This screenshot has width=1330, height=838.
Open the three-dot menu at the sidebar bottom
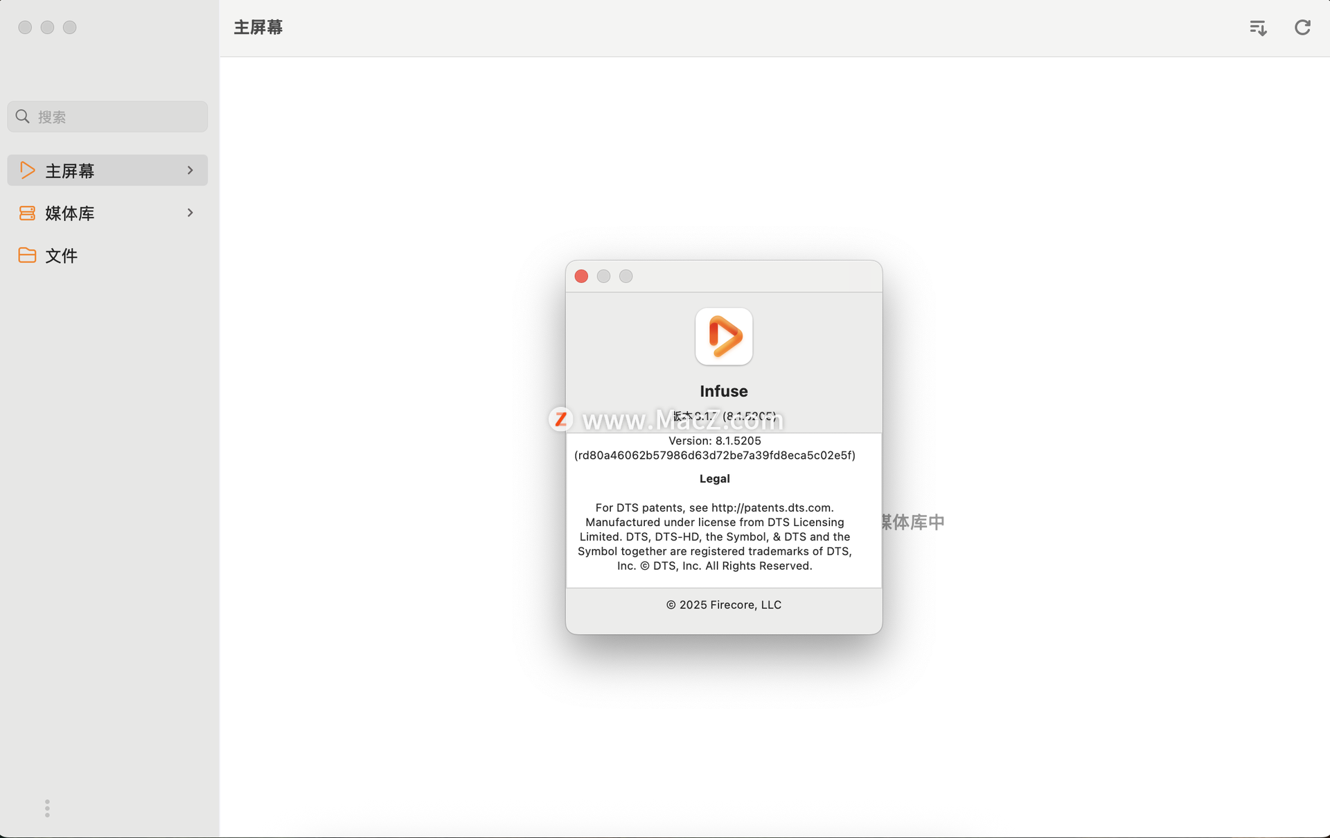[47, 808]
